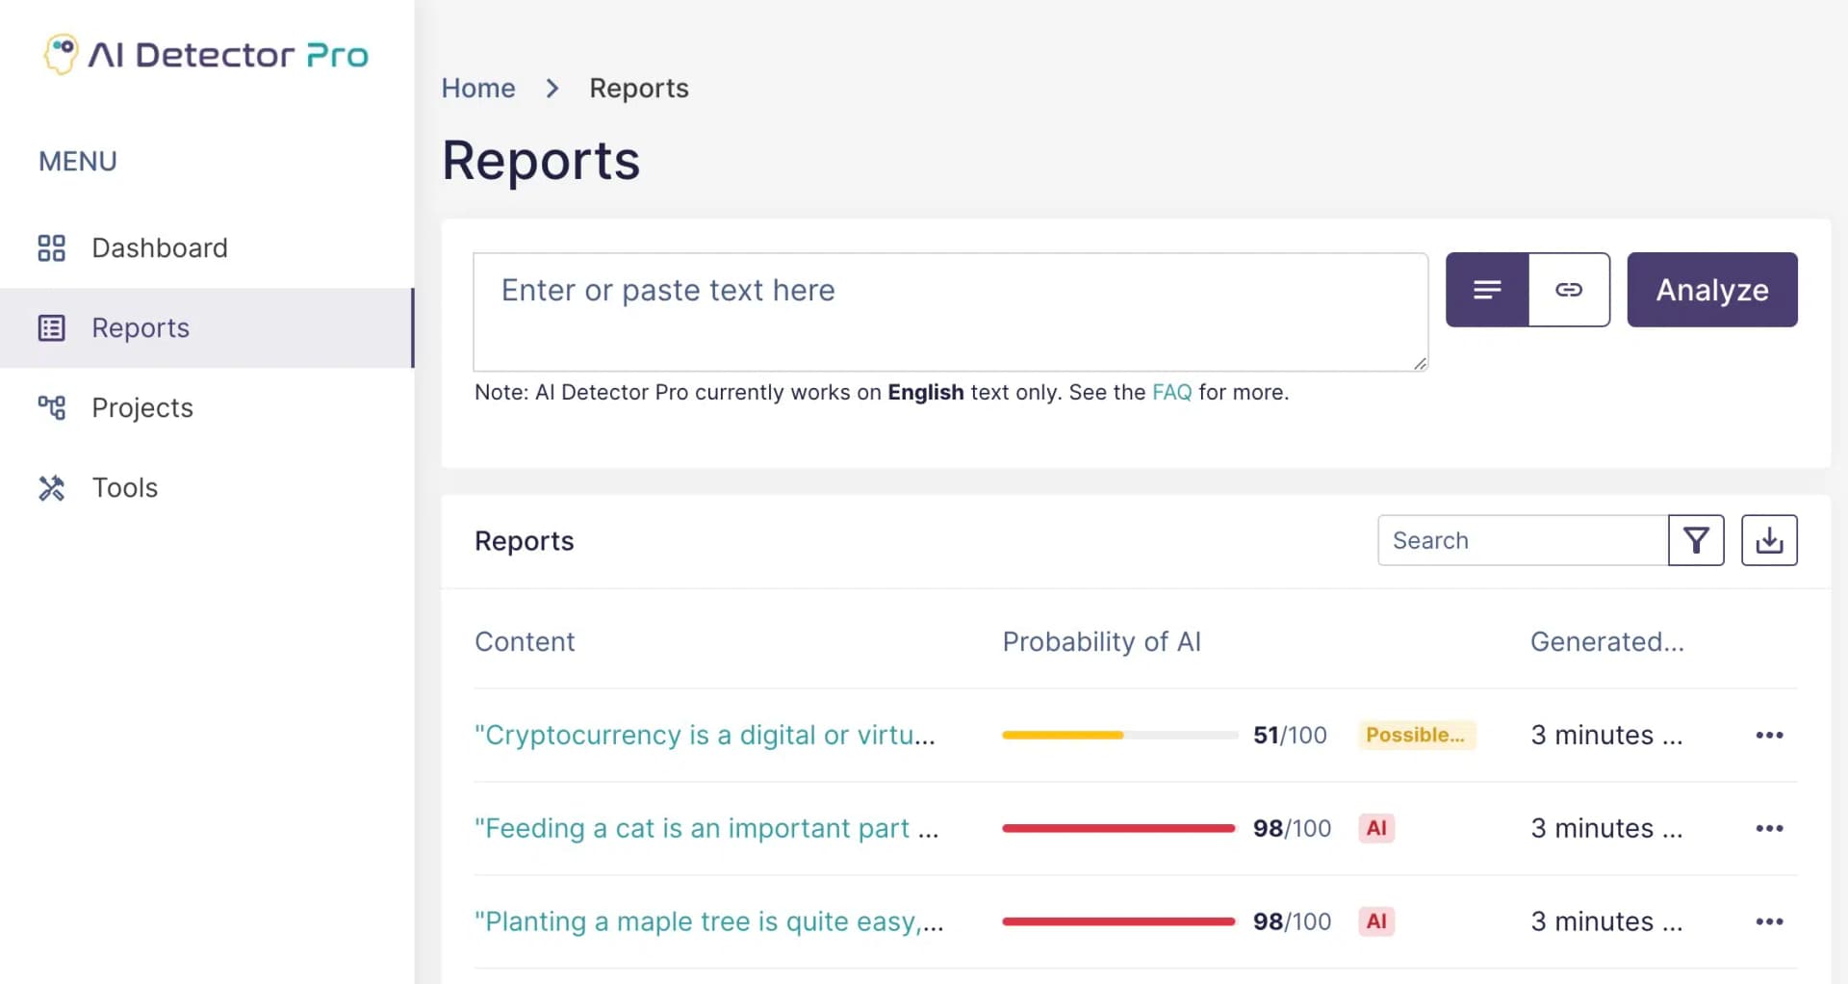Screen dimensions: 1848x984
Task: Open Tools using the hammer icon
Action: [51, 487]
